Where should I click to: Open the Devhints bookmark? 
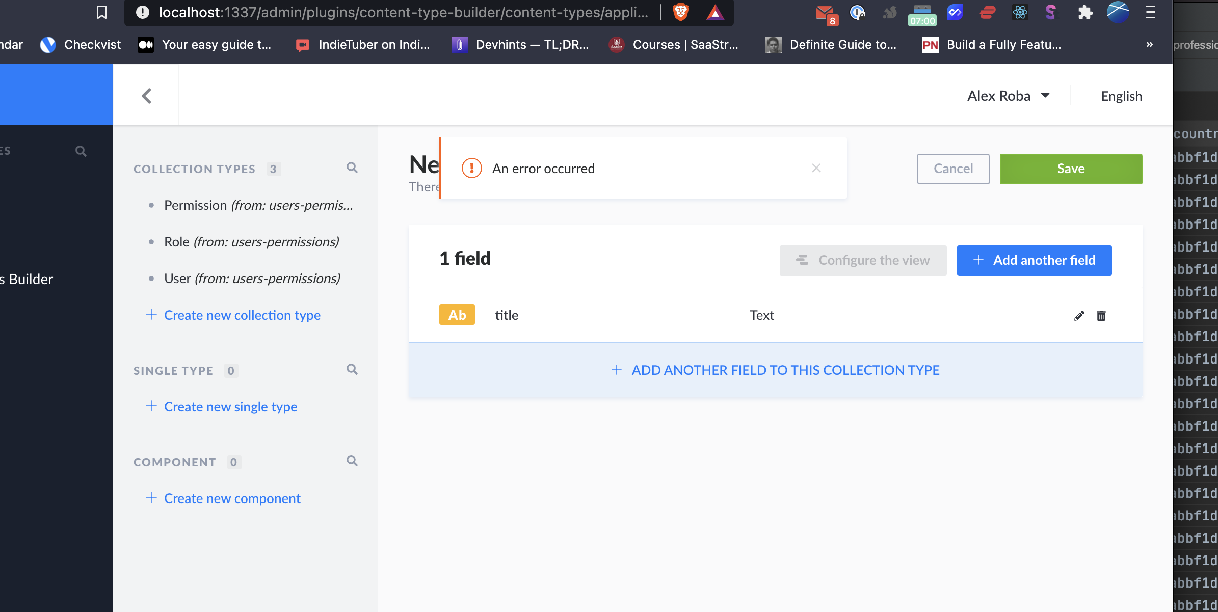click(x=521, y=45)
